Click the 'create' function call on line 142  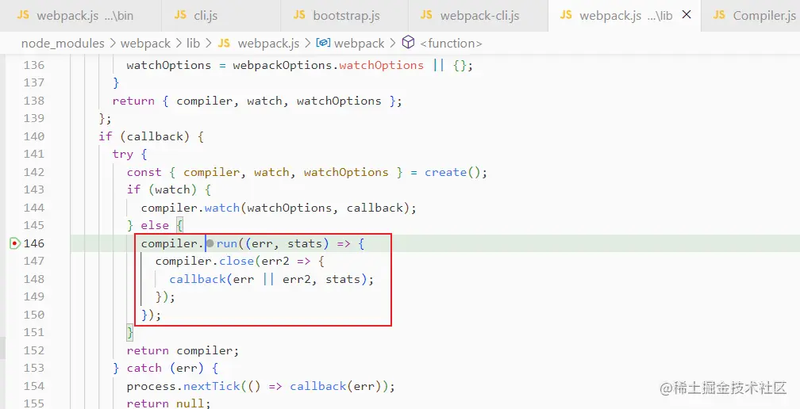point(445,172)
